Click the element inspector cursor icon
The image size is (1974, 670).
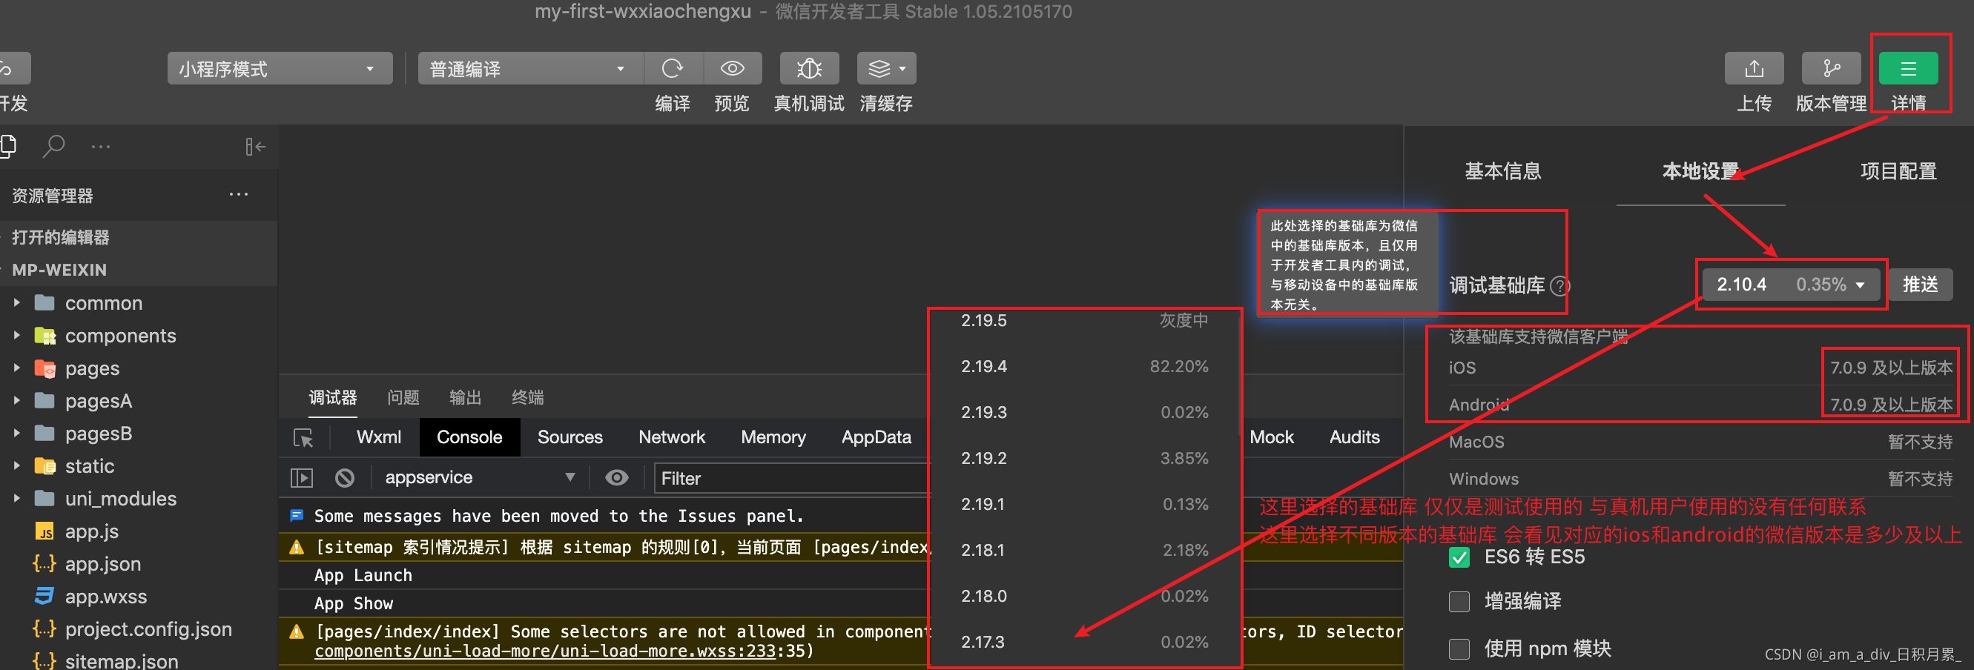click(x=303, y=437)
